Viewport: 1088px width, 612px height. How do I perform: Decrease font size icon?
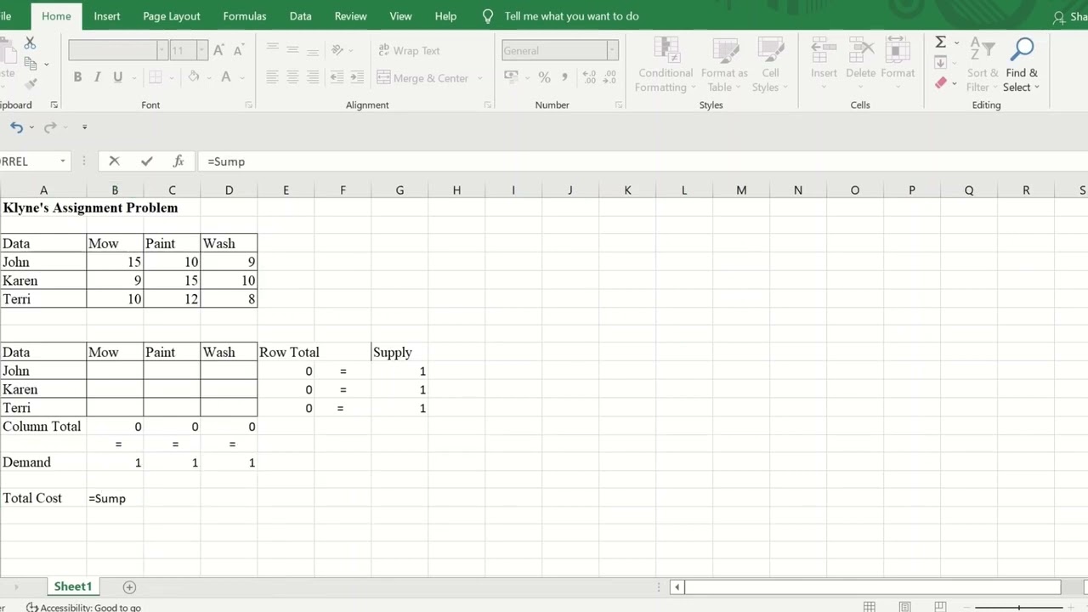point(238,51)
